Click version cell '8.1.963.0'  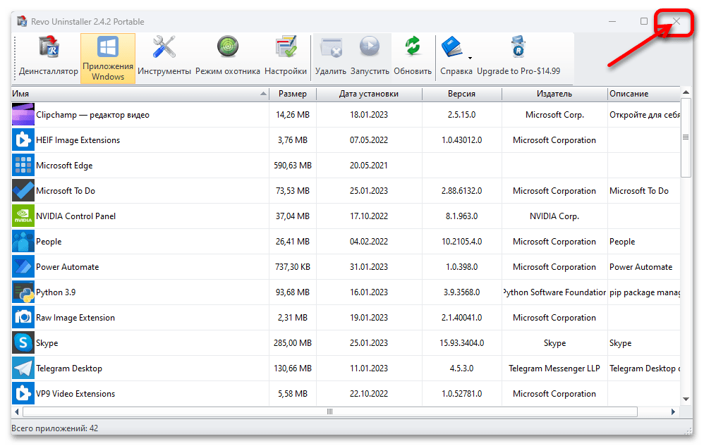tap(461, 216)
